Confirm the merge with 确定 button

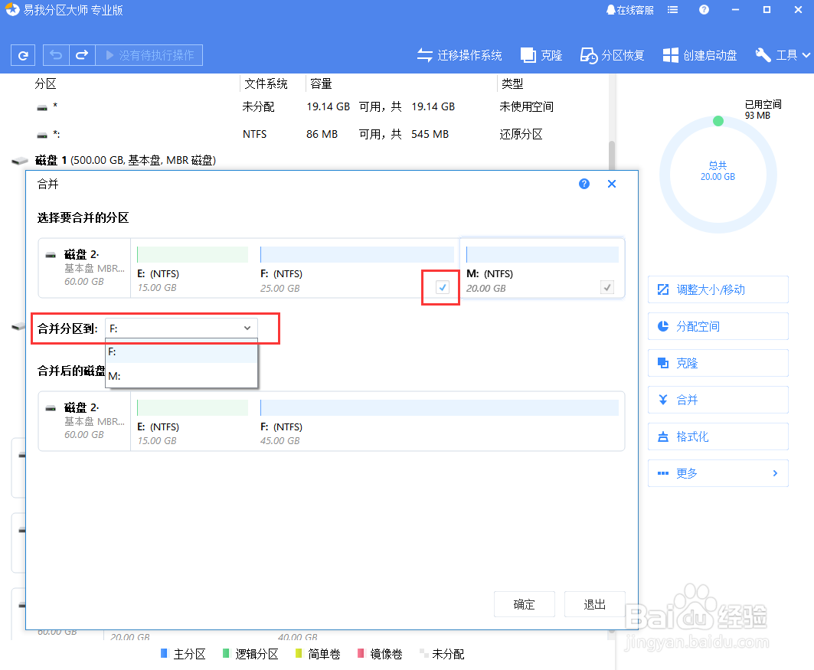(524, 604)
